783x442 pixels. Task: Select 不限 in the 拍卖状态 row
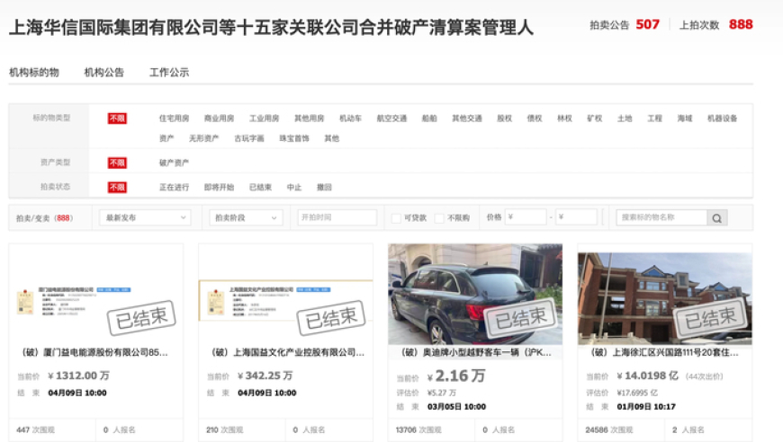coord(117,188)
